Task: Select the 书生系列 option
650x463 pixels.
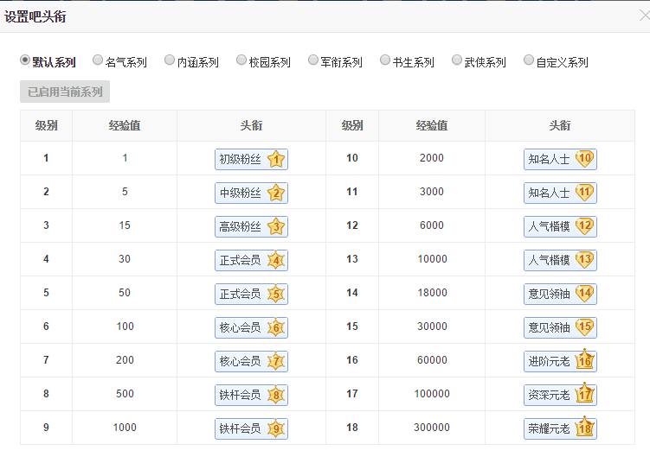Action: pyautogui.click(x=385, y=61)
